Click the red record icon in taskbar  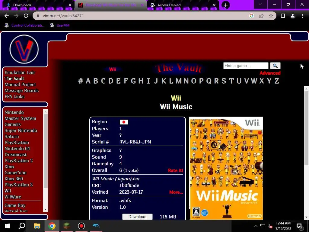(x=81, y=226)
